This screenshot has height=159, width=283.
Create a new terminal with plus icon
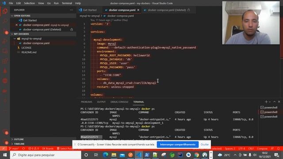coord(266,102)
